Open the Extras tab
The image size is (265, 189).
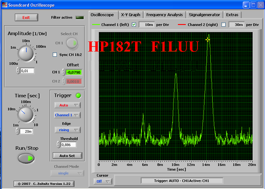(x=232, y=15)
